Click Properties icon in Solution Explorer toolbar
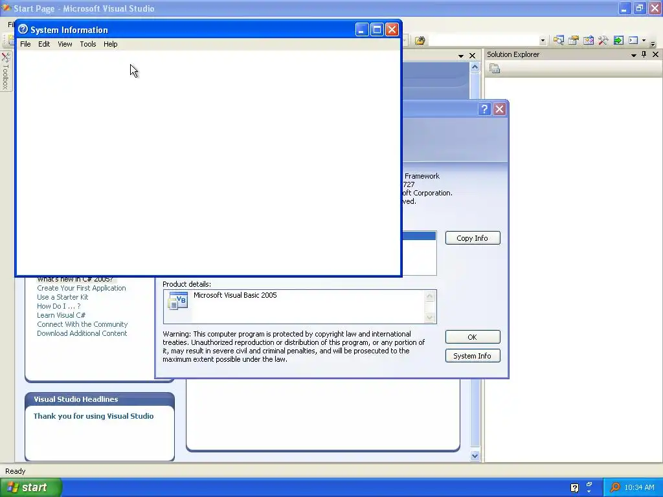 point(495,69)
